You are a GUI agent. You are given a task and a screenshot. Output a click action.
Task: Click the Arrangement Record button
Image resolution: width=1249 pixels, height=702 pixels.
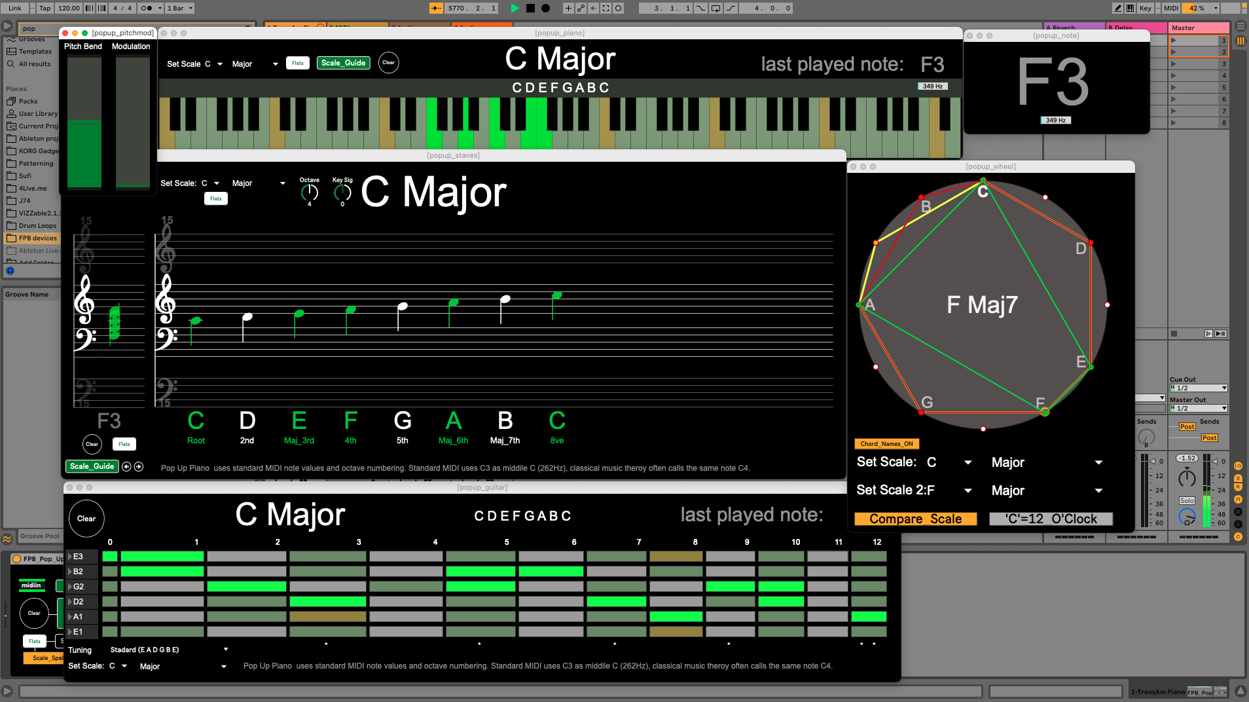click(546, 9)
